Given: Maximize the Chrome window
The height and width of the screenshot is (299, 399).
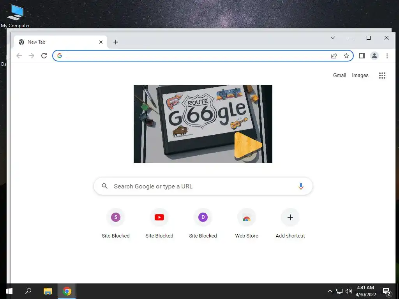Looking at the screenshot, I should 369,38.
